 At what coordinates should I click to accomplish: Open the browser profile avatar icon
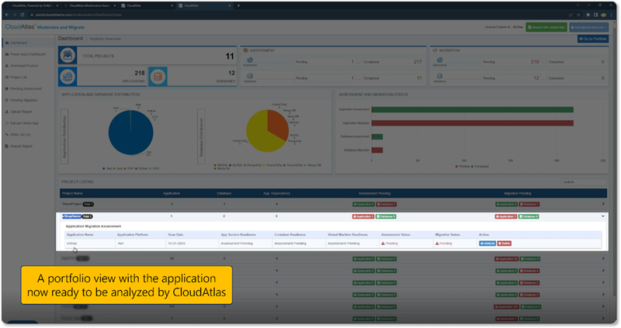604,15
